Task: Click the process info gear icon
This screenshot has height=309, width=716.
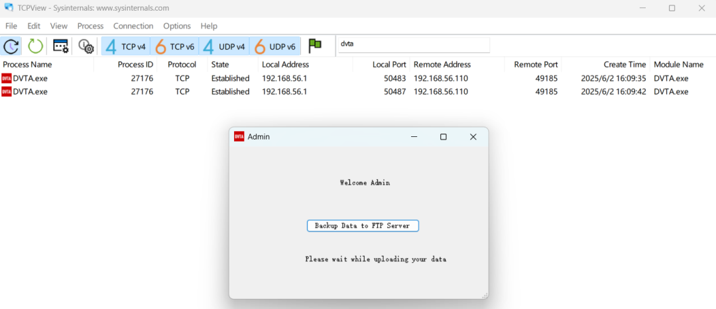Action: click(86, 46)
